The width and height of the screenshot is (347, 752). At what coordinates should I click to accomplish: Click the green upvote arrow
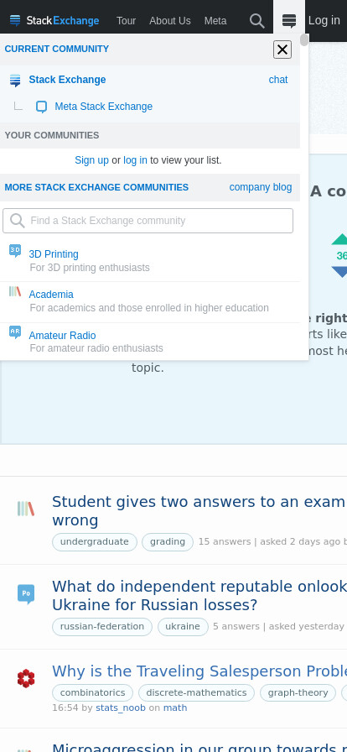pos(340,239)
